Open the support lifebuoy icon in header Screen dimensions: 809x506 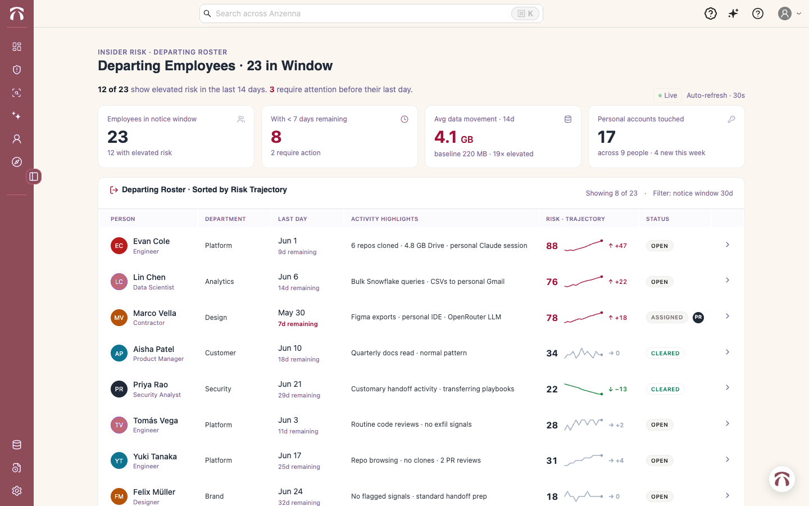tap(711, 13)
